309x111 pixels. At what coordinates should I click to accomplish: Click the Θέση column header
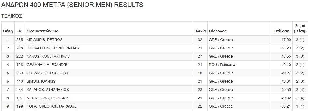coord(8,31)
